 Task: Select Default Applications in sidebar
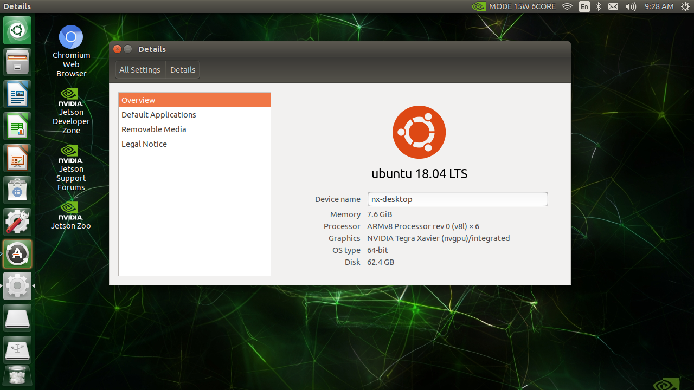coord(195,115)
